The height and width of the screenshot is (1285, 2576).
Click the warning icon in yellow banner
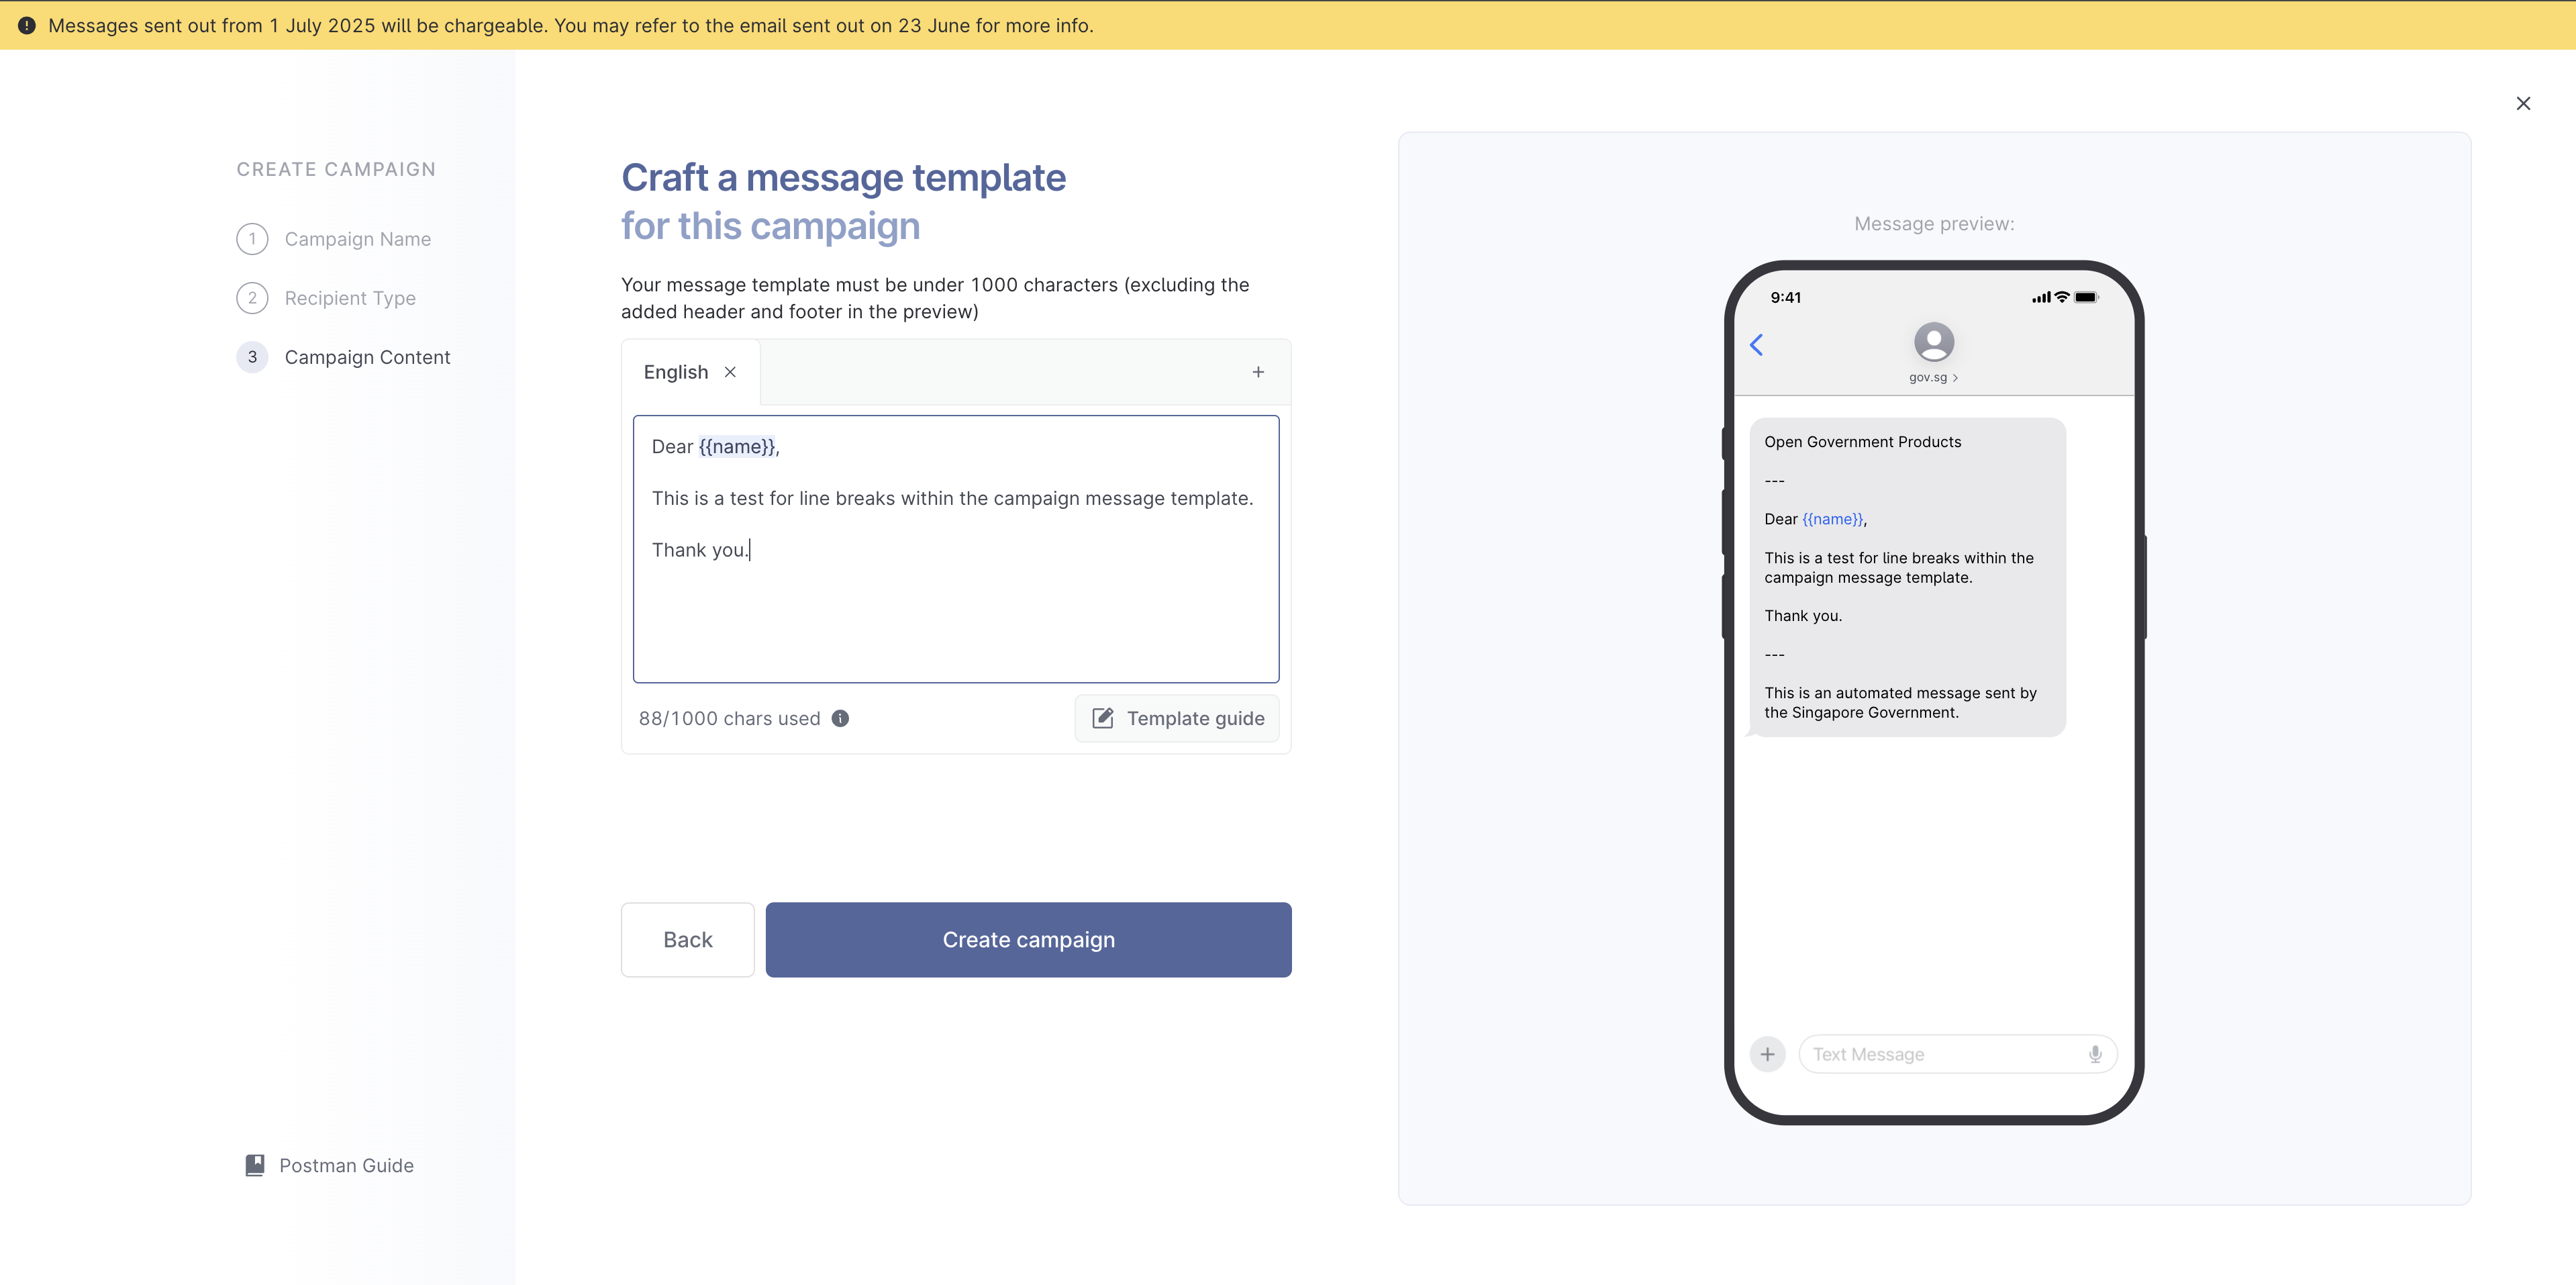[27, 25]
